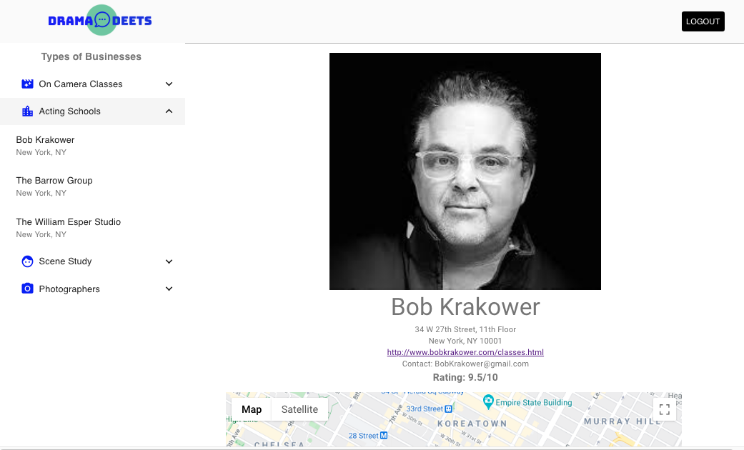Log out using the LOGOUT button
The height and width of the screenshot is (450, 744).
703,21
